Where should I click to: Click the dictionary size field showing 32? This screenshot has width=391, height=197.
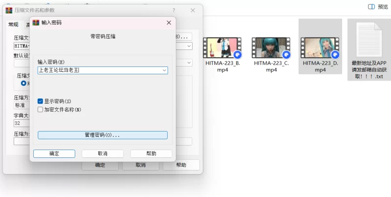[x=22, y=123]
